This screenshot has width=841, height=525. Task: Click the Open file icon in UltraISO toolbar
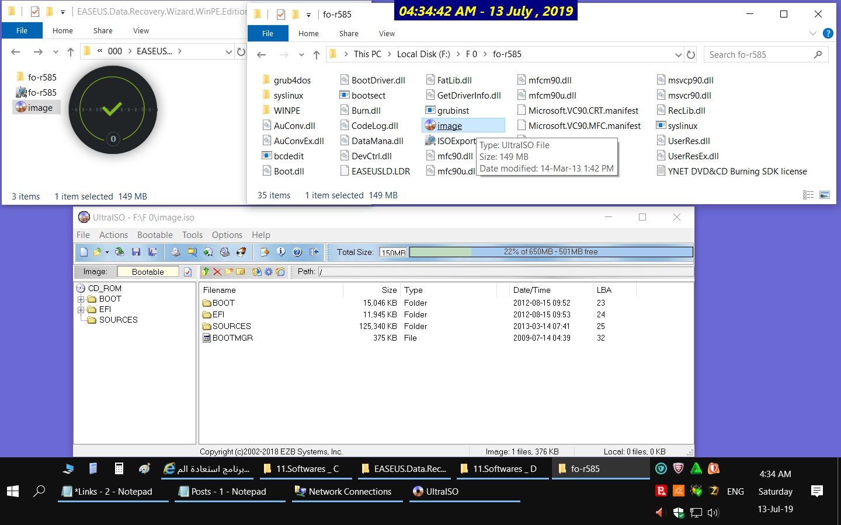click(97, 252)
